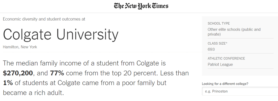
Task: Click the bold 77% figure
Action: 57,73
